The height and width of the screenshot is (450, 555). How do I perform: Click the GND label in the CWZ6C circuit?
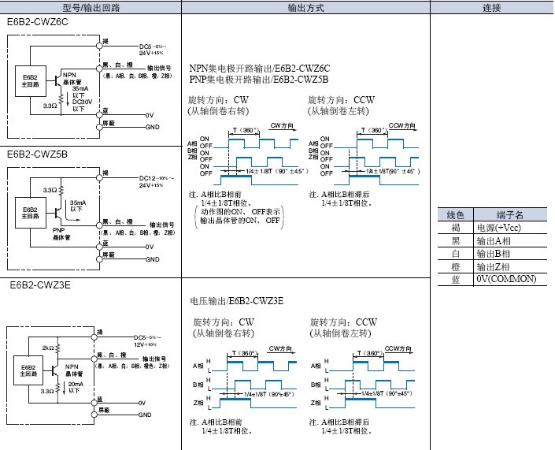pos(153,127)
